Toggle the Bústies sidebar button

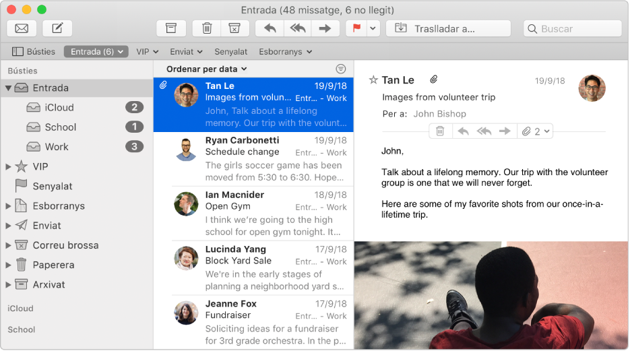34,51
